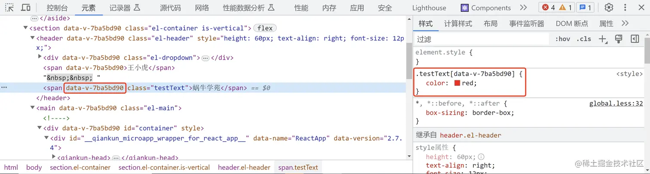Screen dimensions: 650x174
Task: Switch to the 元素 tab
Action: 88,8
